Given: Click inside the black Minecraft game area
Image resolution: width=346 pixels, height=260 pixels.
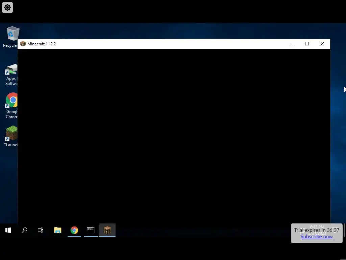Looking at the screenshot, I should 174,136.
